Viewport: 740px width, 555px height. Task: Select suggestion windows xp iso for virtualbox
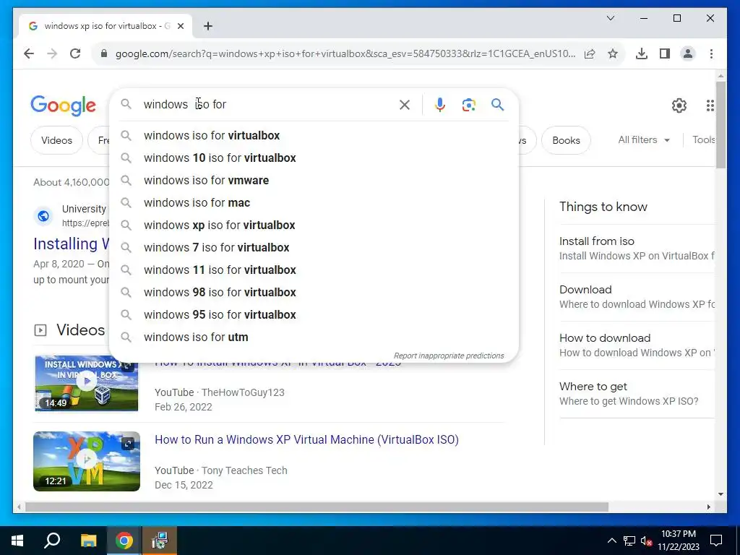pyautogui.click(x=314, y=225)
